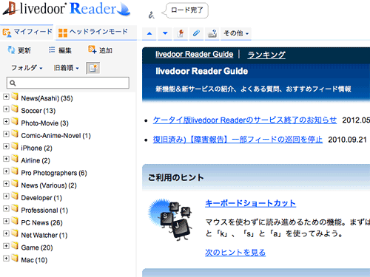370x277 pixels.
Task: Select the Net Watcher (1) label
Action: [x=44, y=235]
